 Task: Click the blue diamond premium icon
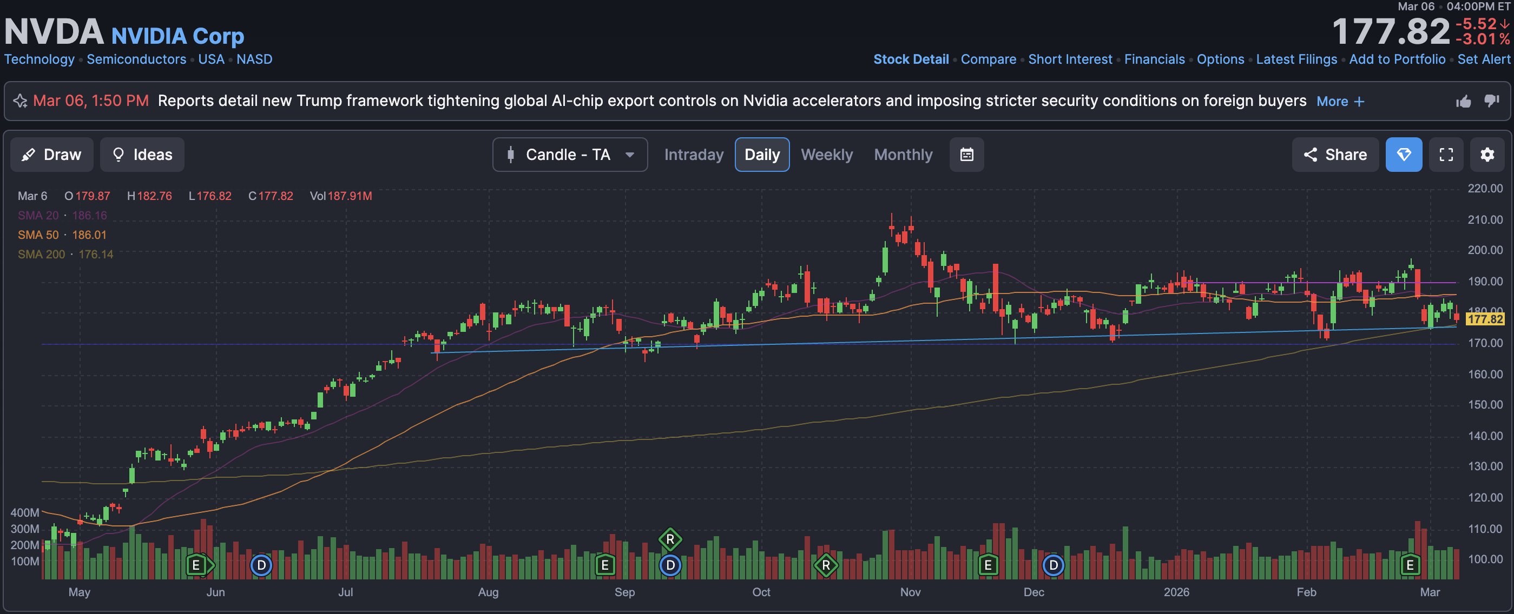(x=1404, y=155)
